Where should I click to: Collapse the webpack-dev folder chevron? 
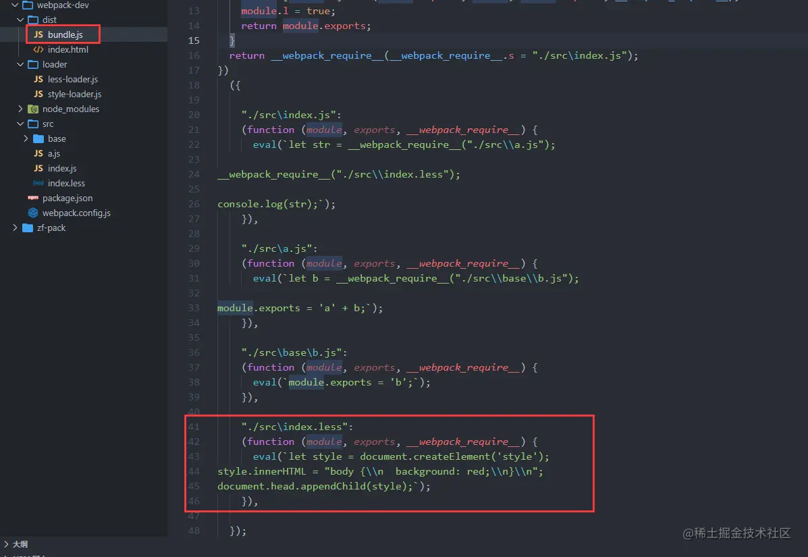tap(14, 5)
